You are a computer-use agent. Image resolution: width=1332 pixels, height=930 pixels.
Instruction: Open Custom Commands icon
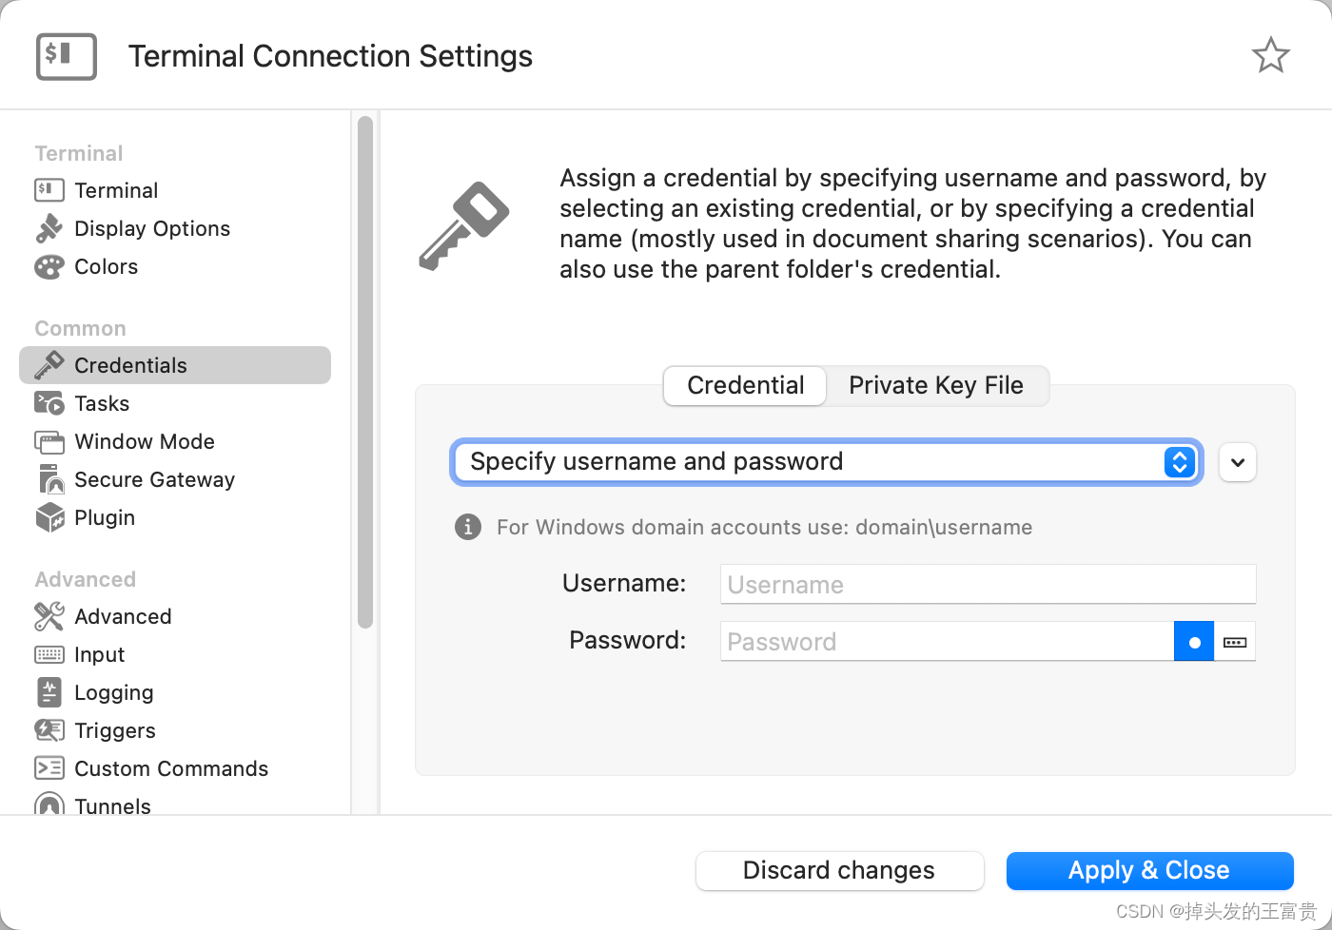click(x=49, y=768)
